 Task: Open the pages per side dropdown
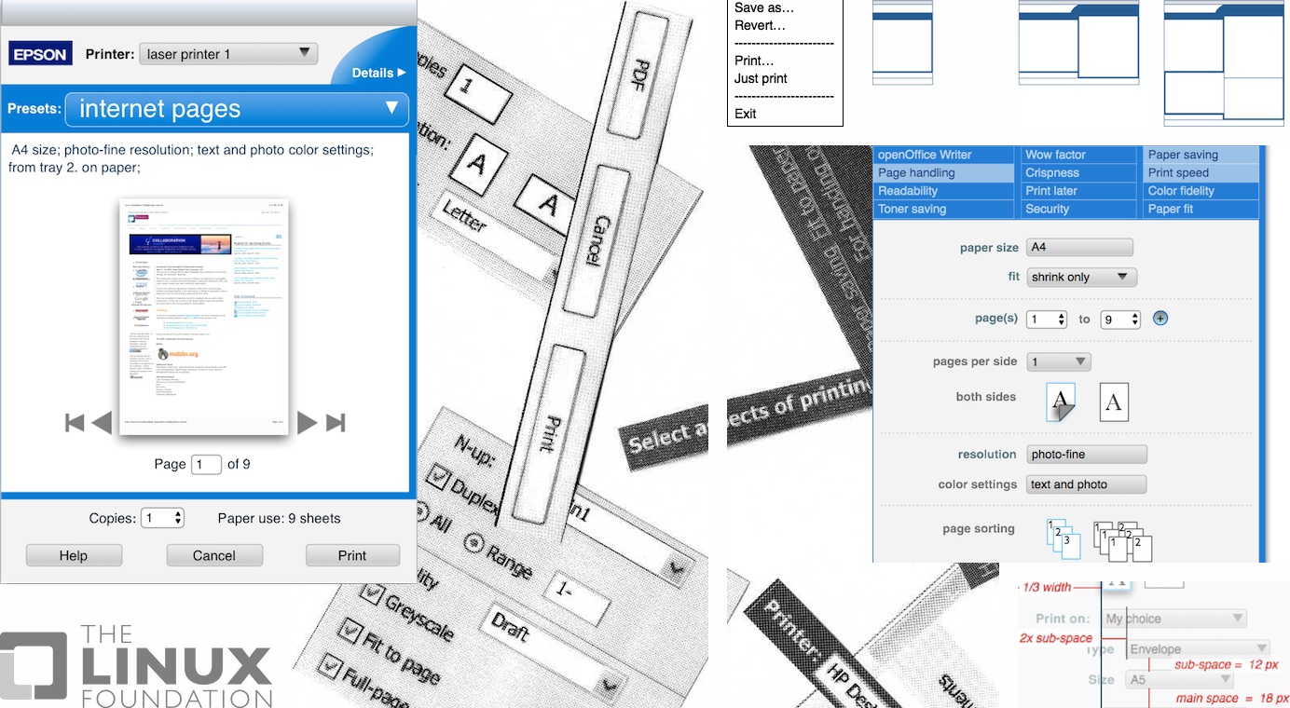1059,361
